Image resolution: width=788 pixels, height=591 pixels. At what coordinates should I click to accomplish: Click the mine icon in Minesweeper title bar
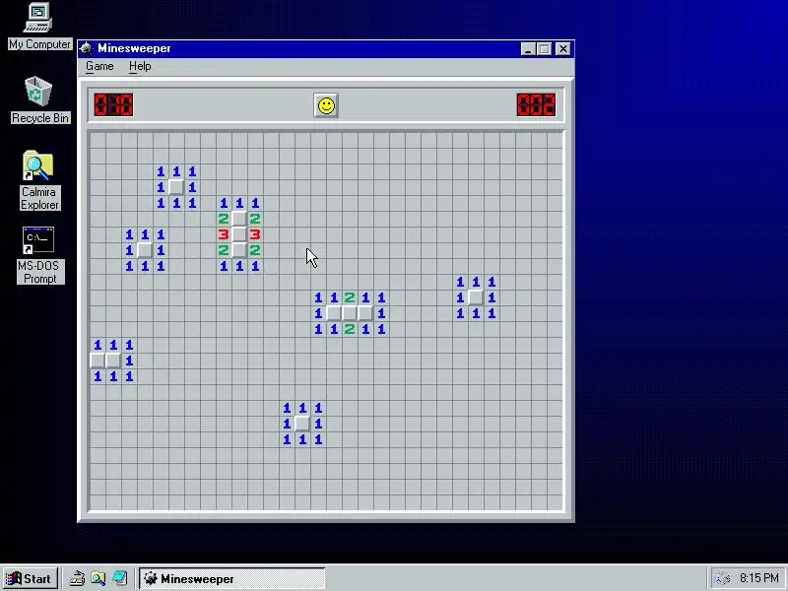(87, 48)
